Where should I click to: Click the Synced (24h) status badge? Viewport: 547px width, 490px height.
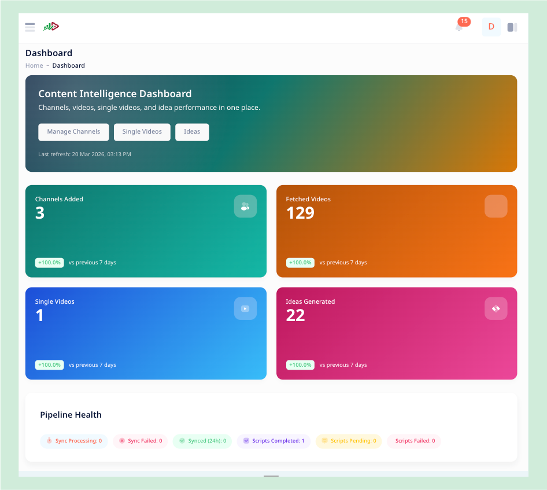[x=202, y=441]
